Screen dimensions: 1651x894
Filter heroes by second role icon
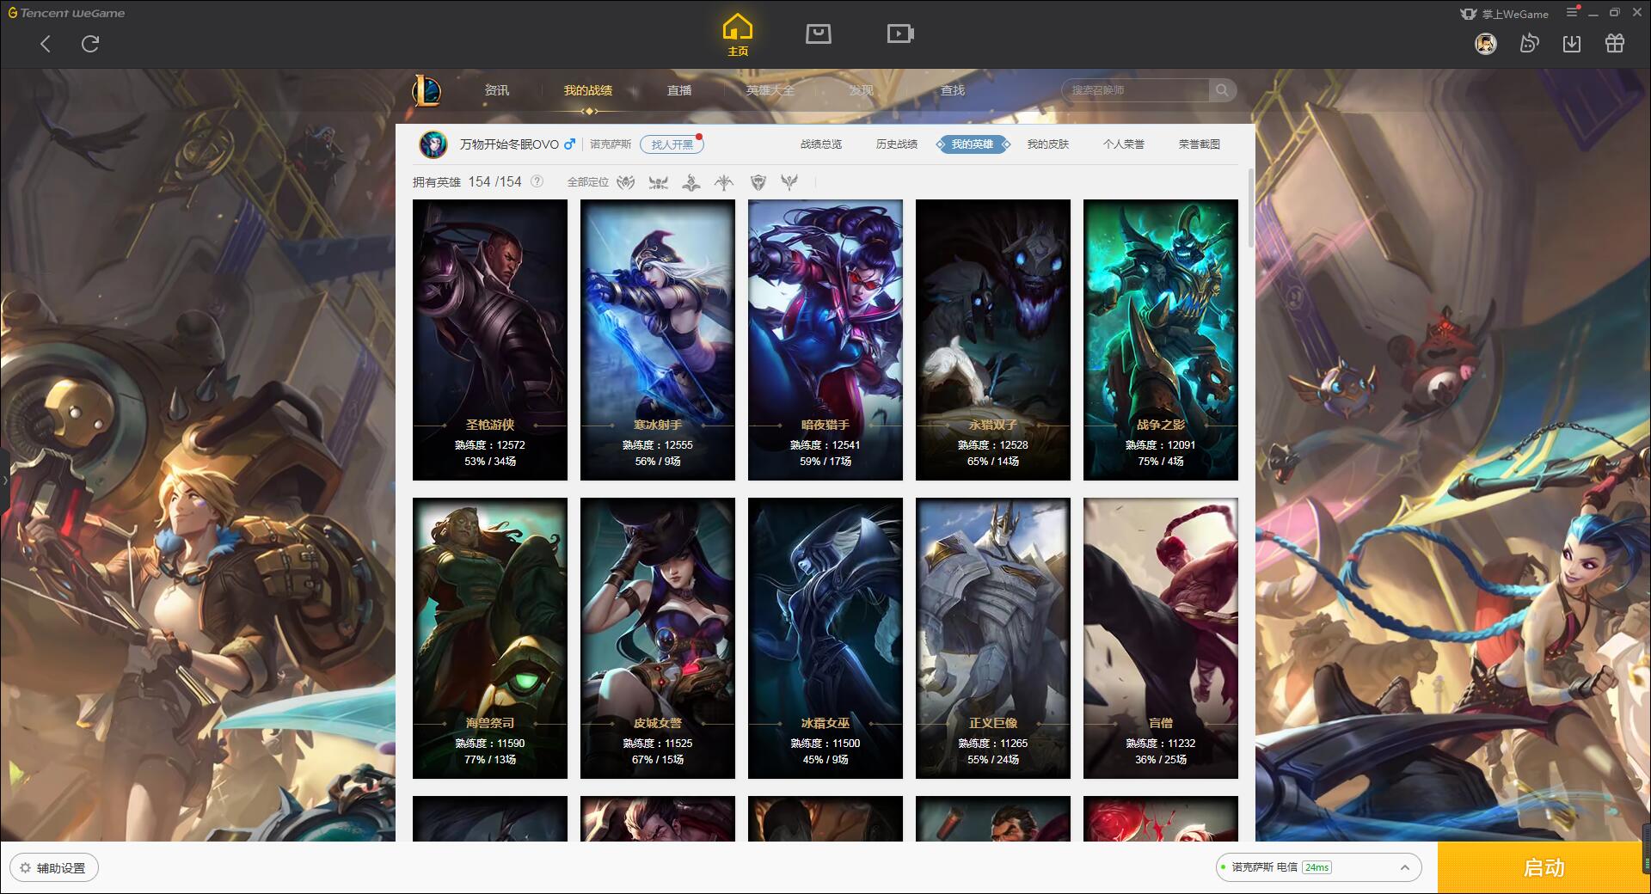tap(659, 182)
